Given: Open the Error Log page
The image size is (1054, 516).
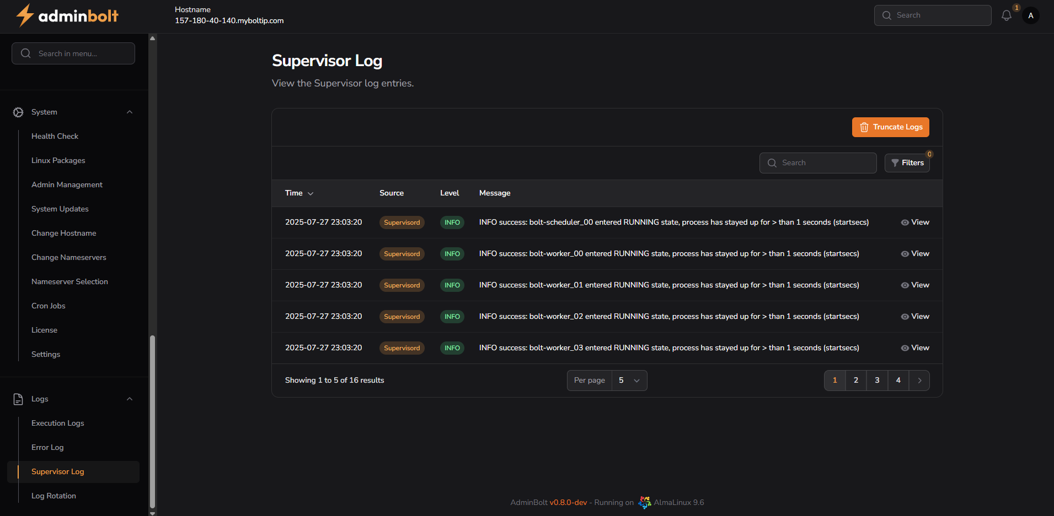Looking at the screenshot, I should click(47, 447).
